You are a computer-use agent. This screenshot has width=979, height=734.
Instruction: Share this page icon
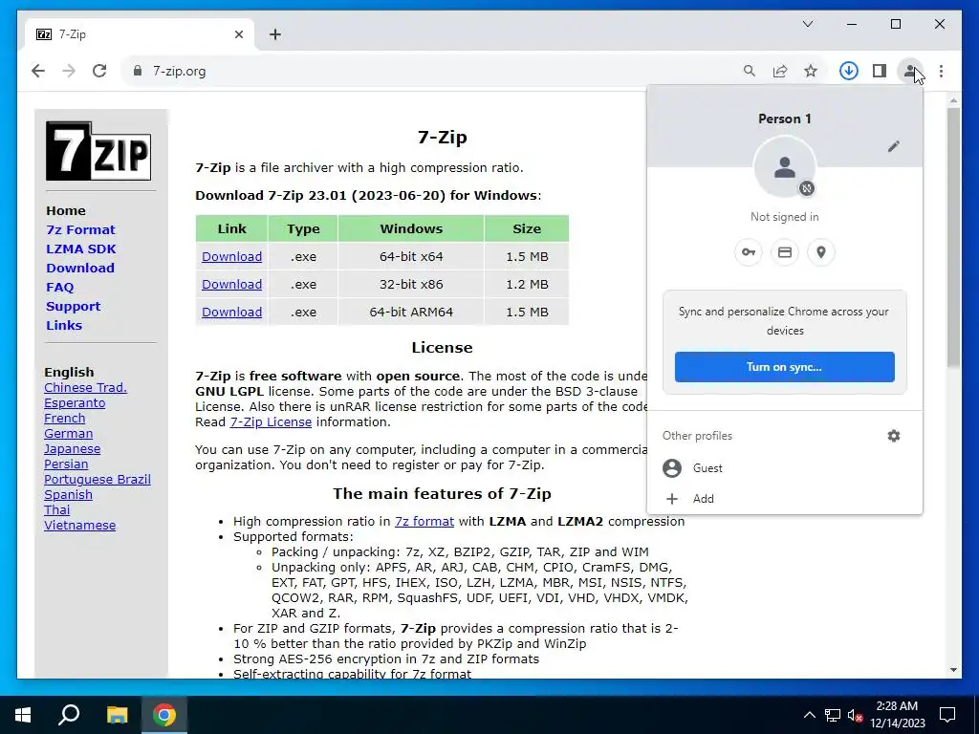click(780, 71)
